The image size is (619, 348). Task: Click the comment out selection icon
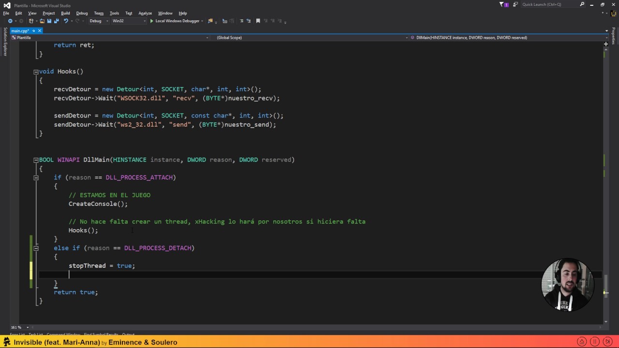(x=242, y=21)
